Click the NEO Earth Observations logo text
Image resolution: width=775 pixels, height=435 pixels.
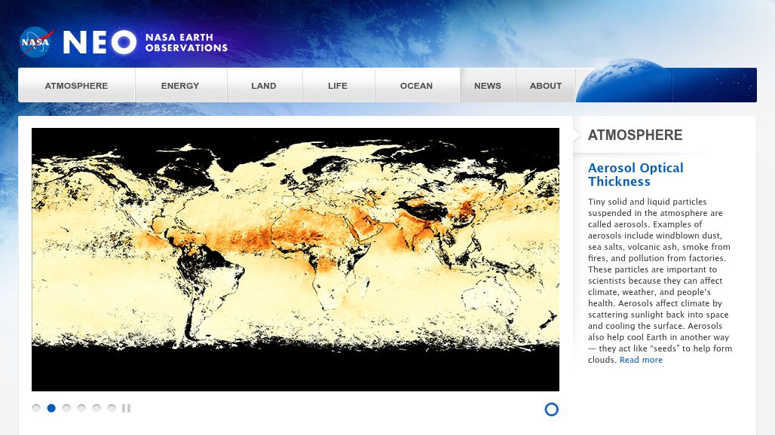[x=145, y=43]
